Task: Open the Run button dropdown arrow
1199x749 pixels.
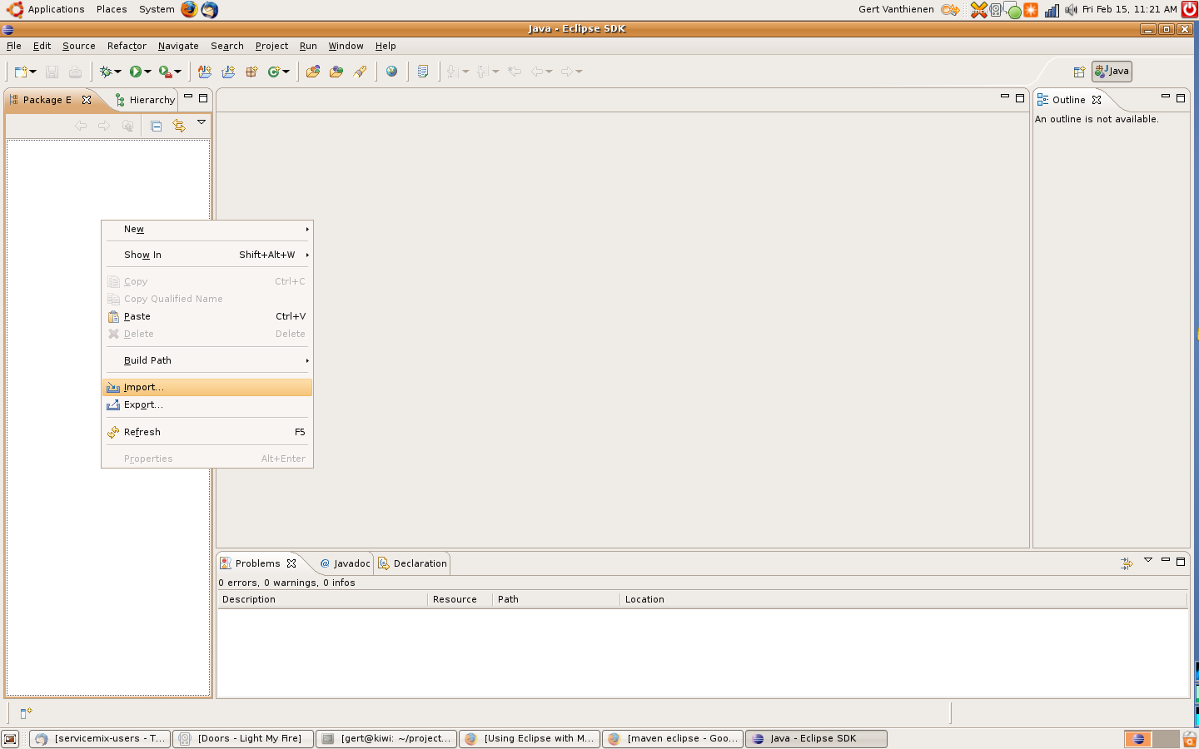Action: tap(148, 72)
